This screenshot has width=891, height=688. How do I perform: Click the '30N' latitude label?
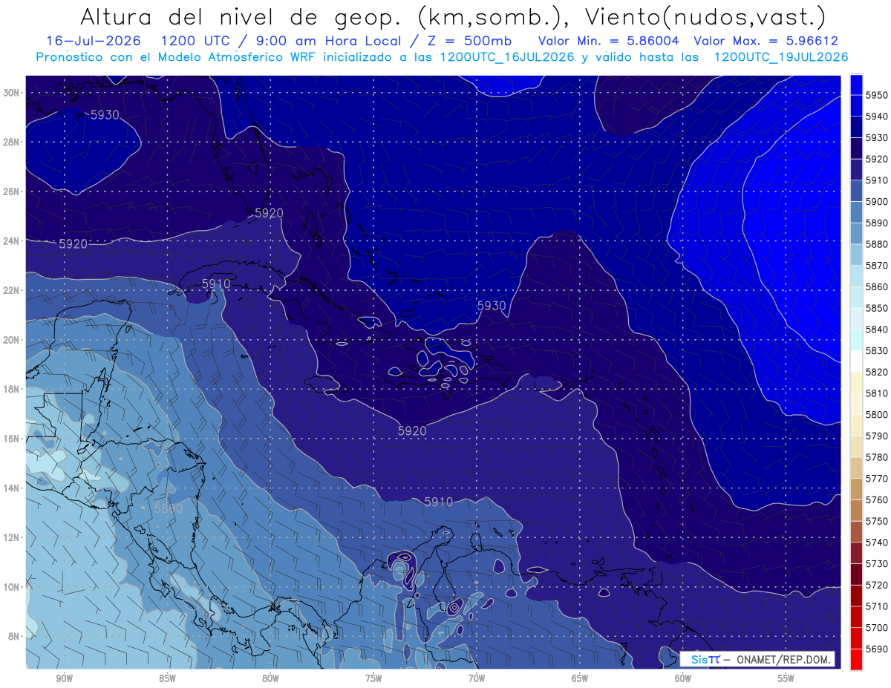pyautogui.click(x=11, y=93)
